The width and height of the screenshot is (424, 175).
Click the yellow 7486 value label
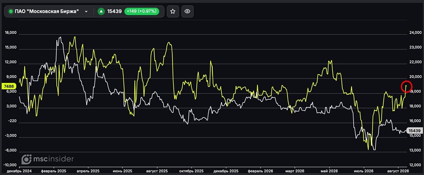tap(9, 86)
